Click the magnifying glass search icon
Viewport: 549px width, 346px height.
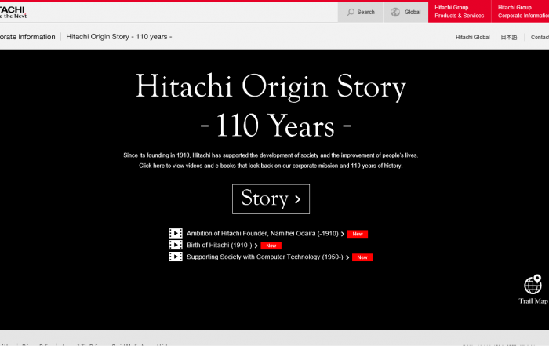351,13
